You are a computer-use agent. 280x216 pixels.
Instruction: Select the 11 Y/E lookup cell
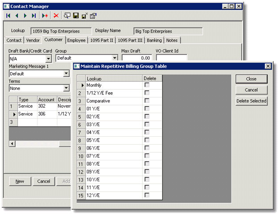[x=114, y=187]
